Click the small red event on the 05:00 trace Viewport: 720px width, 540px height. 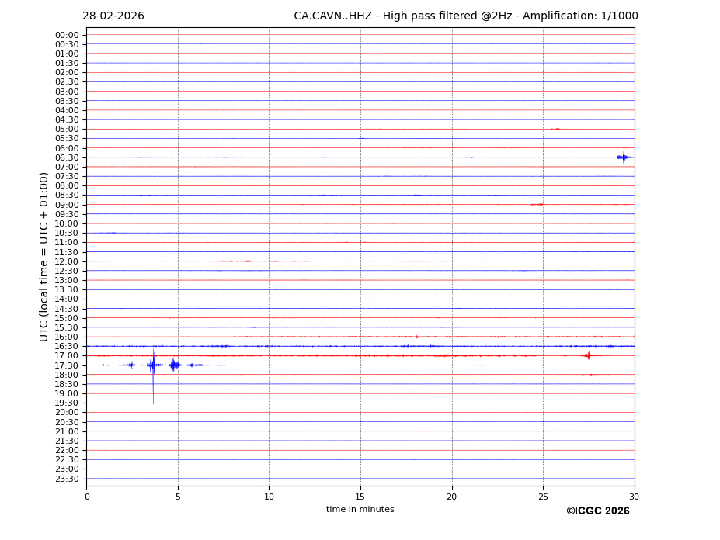(x=555, y=129)
